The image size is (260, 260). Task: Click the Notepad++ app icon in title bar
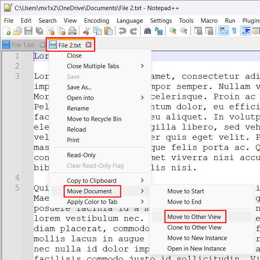click(8, 8)
